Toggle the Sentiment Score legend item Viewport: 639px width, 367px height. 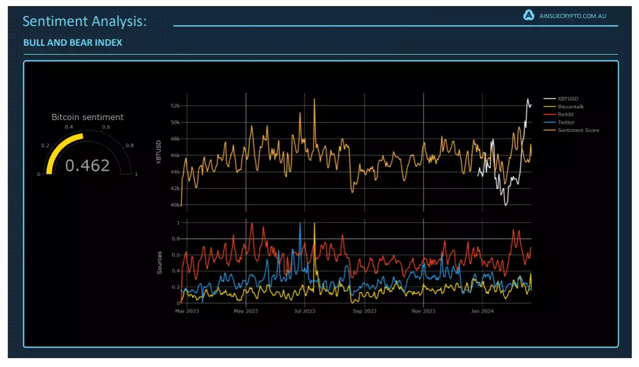pos(578,130)
